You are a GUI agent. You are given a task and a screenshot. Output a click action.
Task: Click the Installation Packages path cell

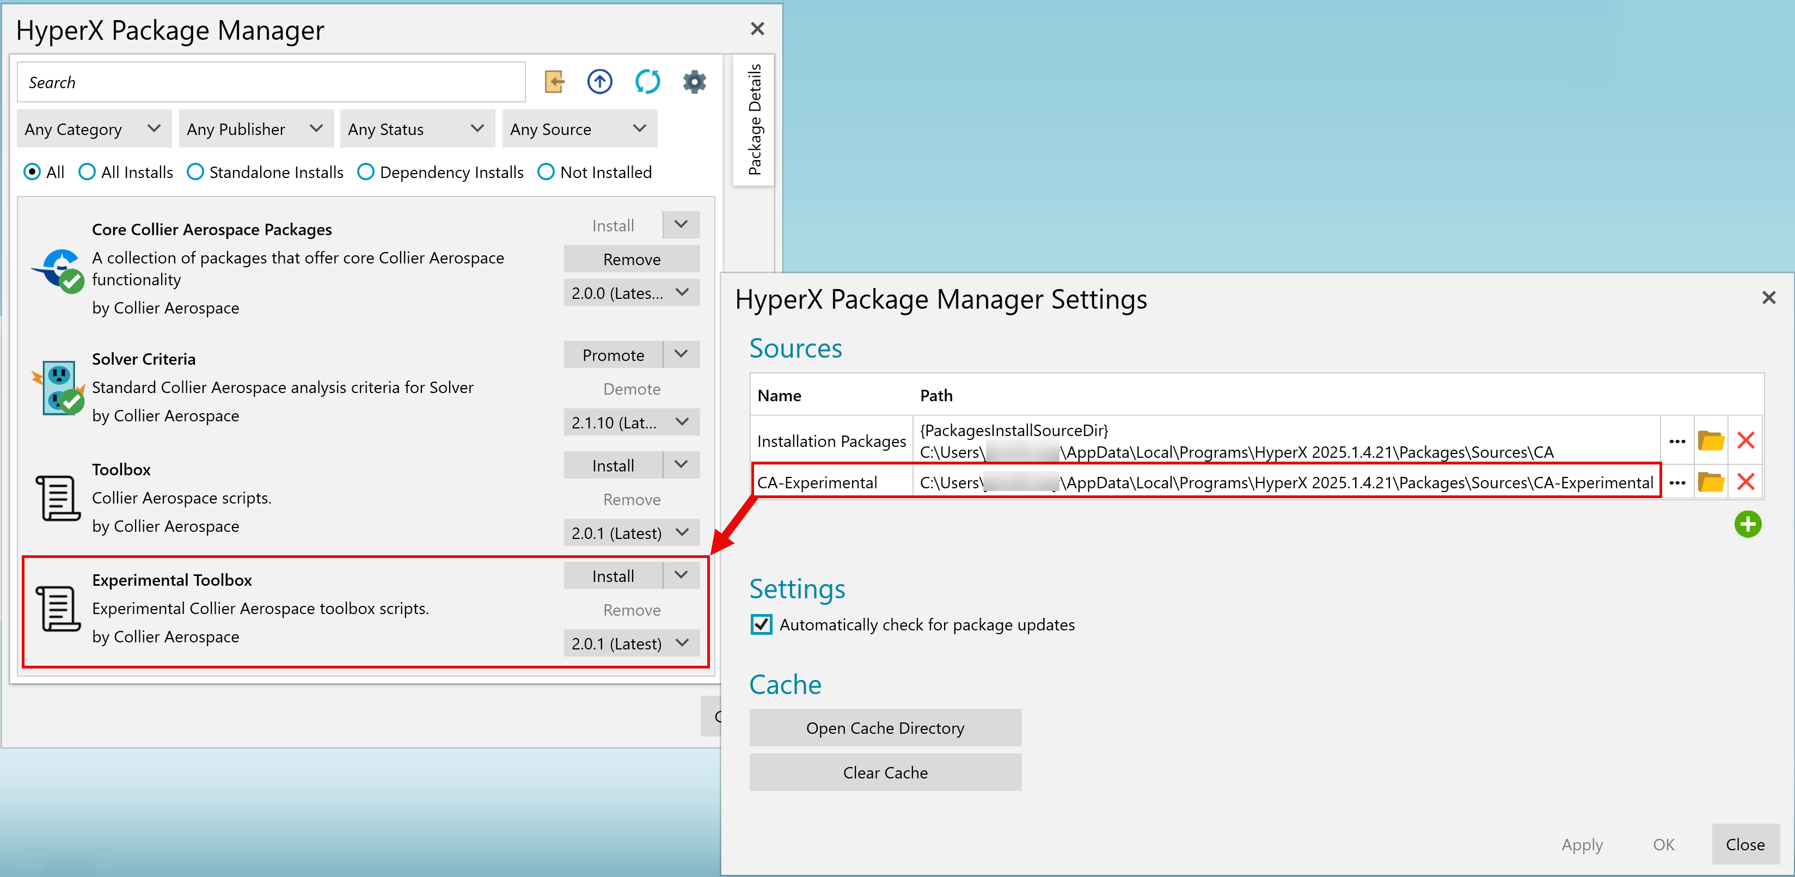(x=1286, y=441)
